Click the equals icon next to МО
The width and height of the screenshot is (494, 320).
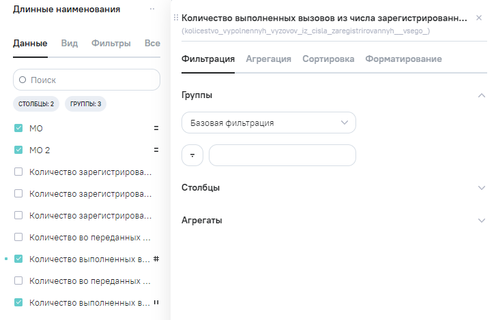(156, 128)
